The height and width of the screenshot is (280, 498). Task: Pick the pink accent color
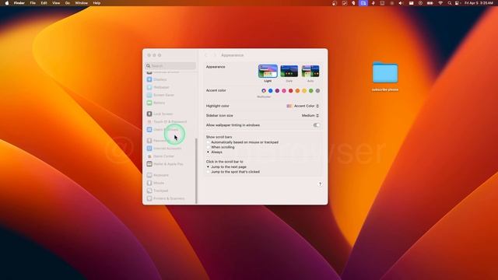click(284, 91)
